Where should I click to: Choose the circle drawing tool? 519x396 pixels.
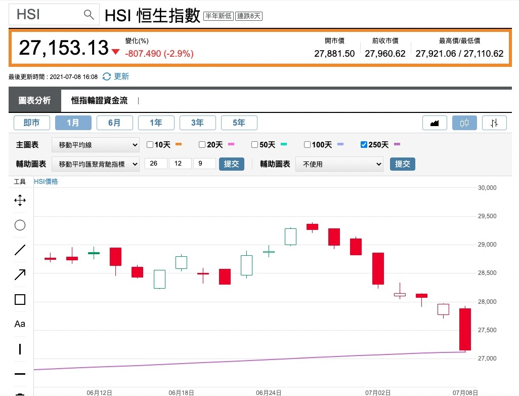[20, 225]
